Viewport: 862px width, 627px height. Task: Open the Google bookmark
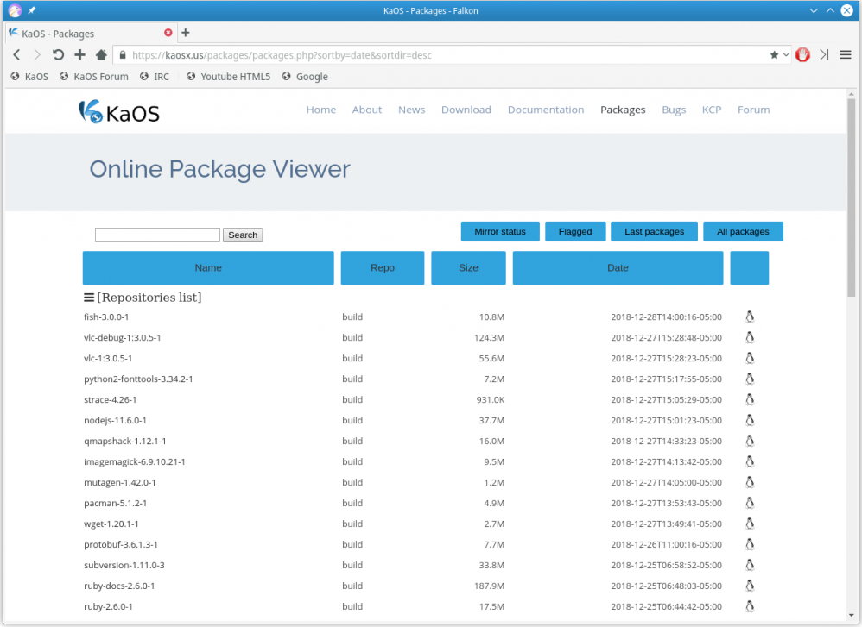(305, 77)
